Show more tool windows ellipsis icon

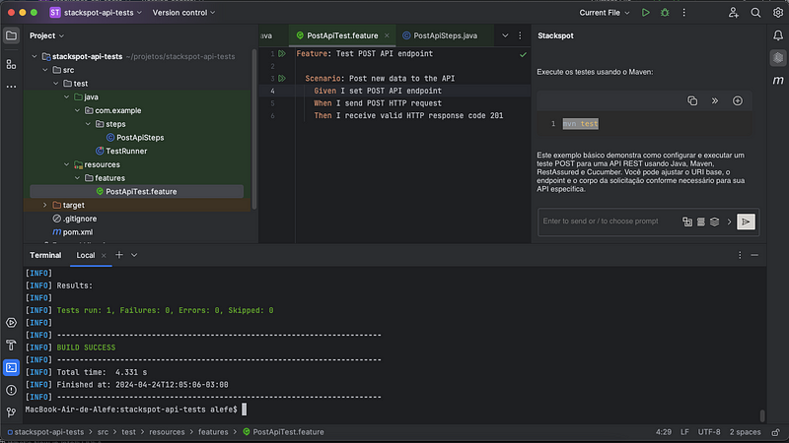(11, 87)
